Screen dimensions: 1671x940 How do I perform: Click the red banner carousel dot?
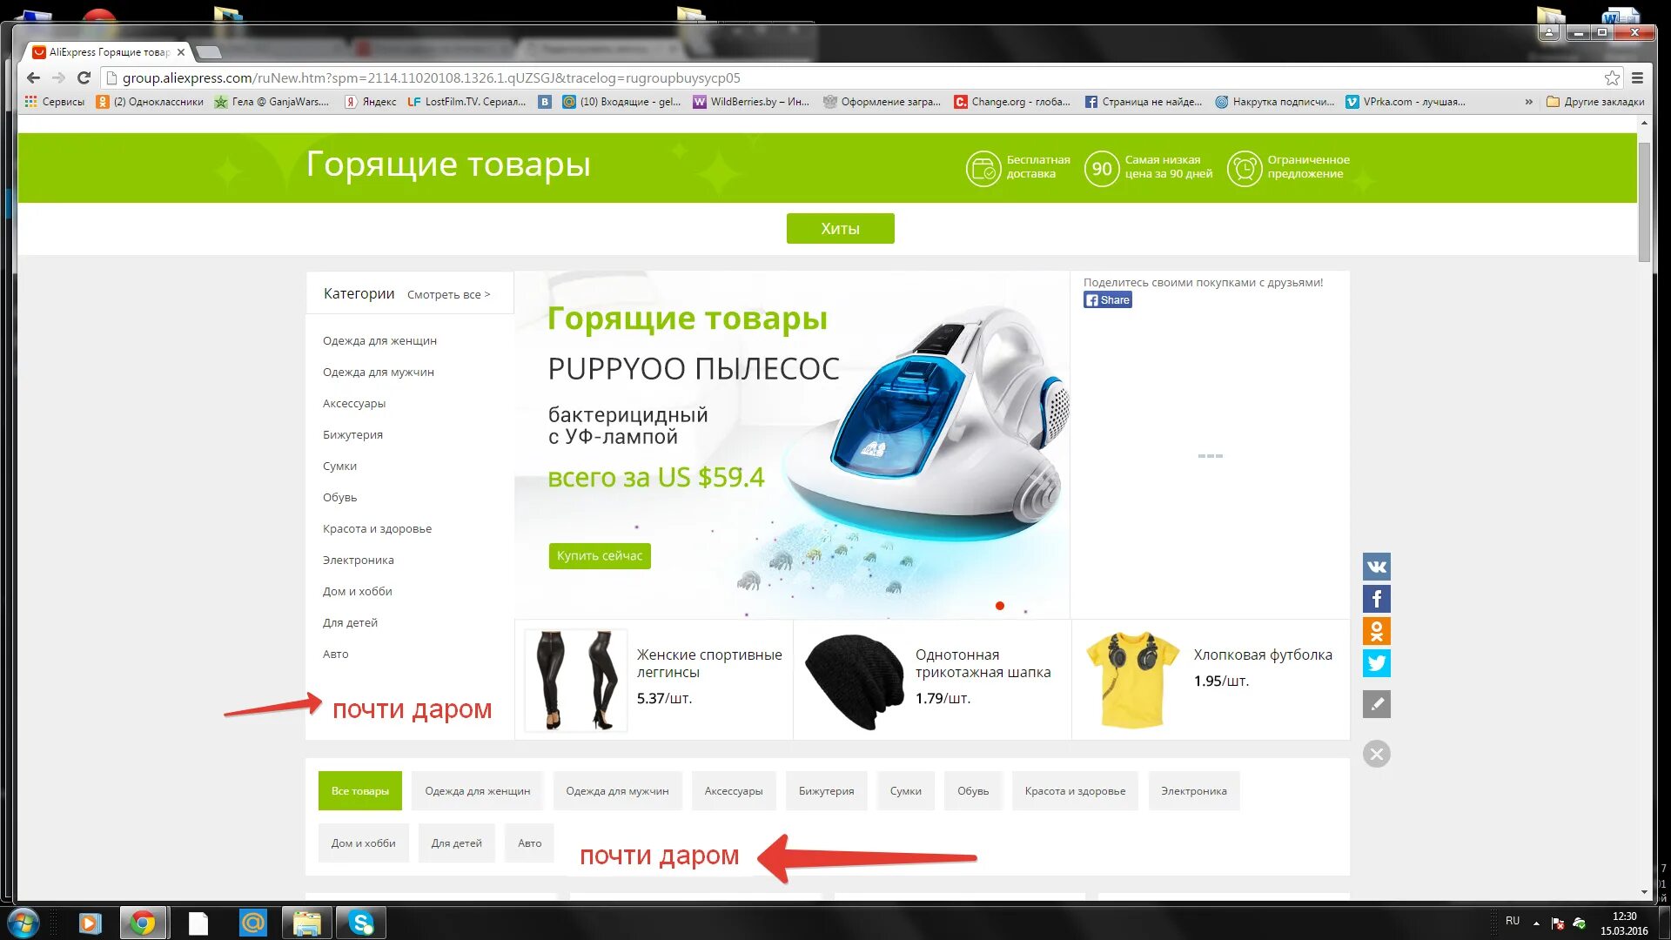point(1000,606)
